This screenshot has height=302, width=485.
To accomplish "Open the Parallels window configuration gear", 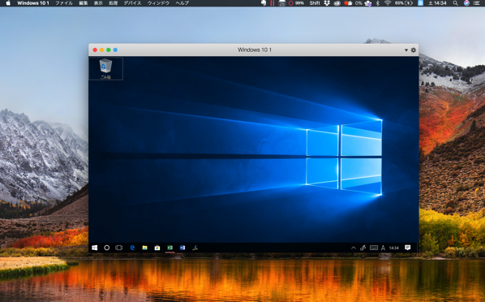I will click(414, 50).
